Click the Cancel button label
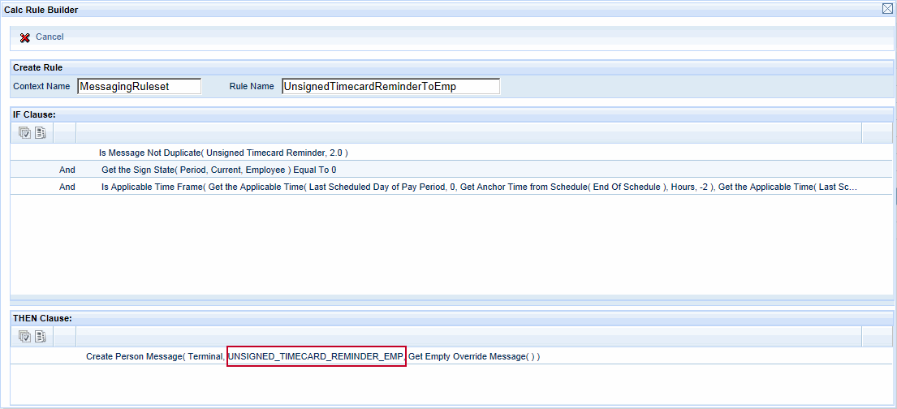The height and width of the screenshot is (409, 897). point(50,37)
